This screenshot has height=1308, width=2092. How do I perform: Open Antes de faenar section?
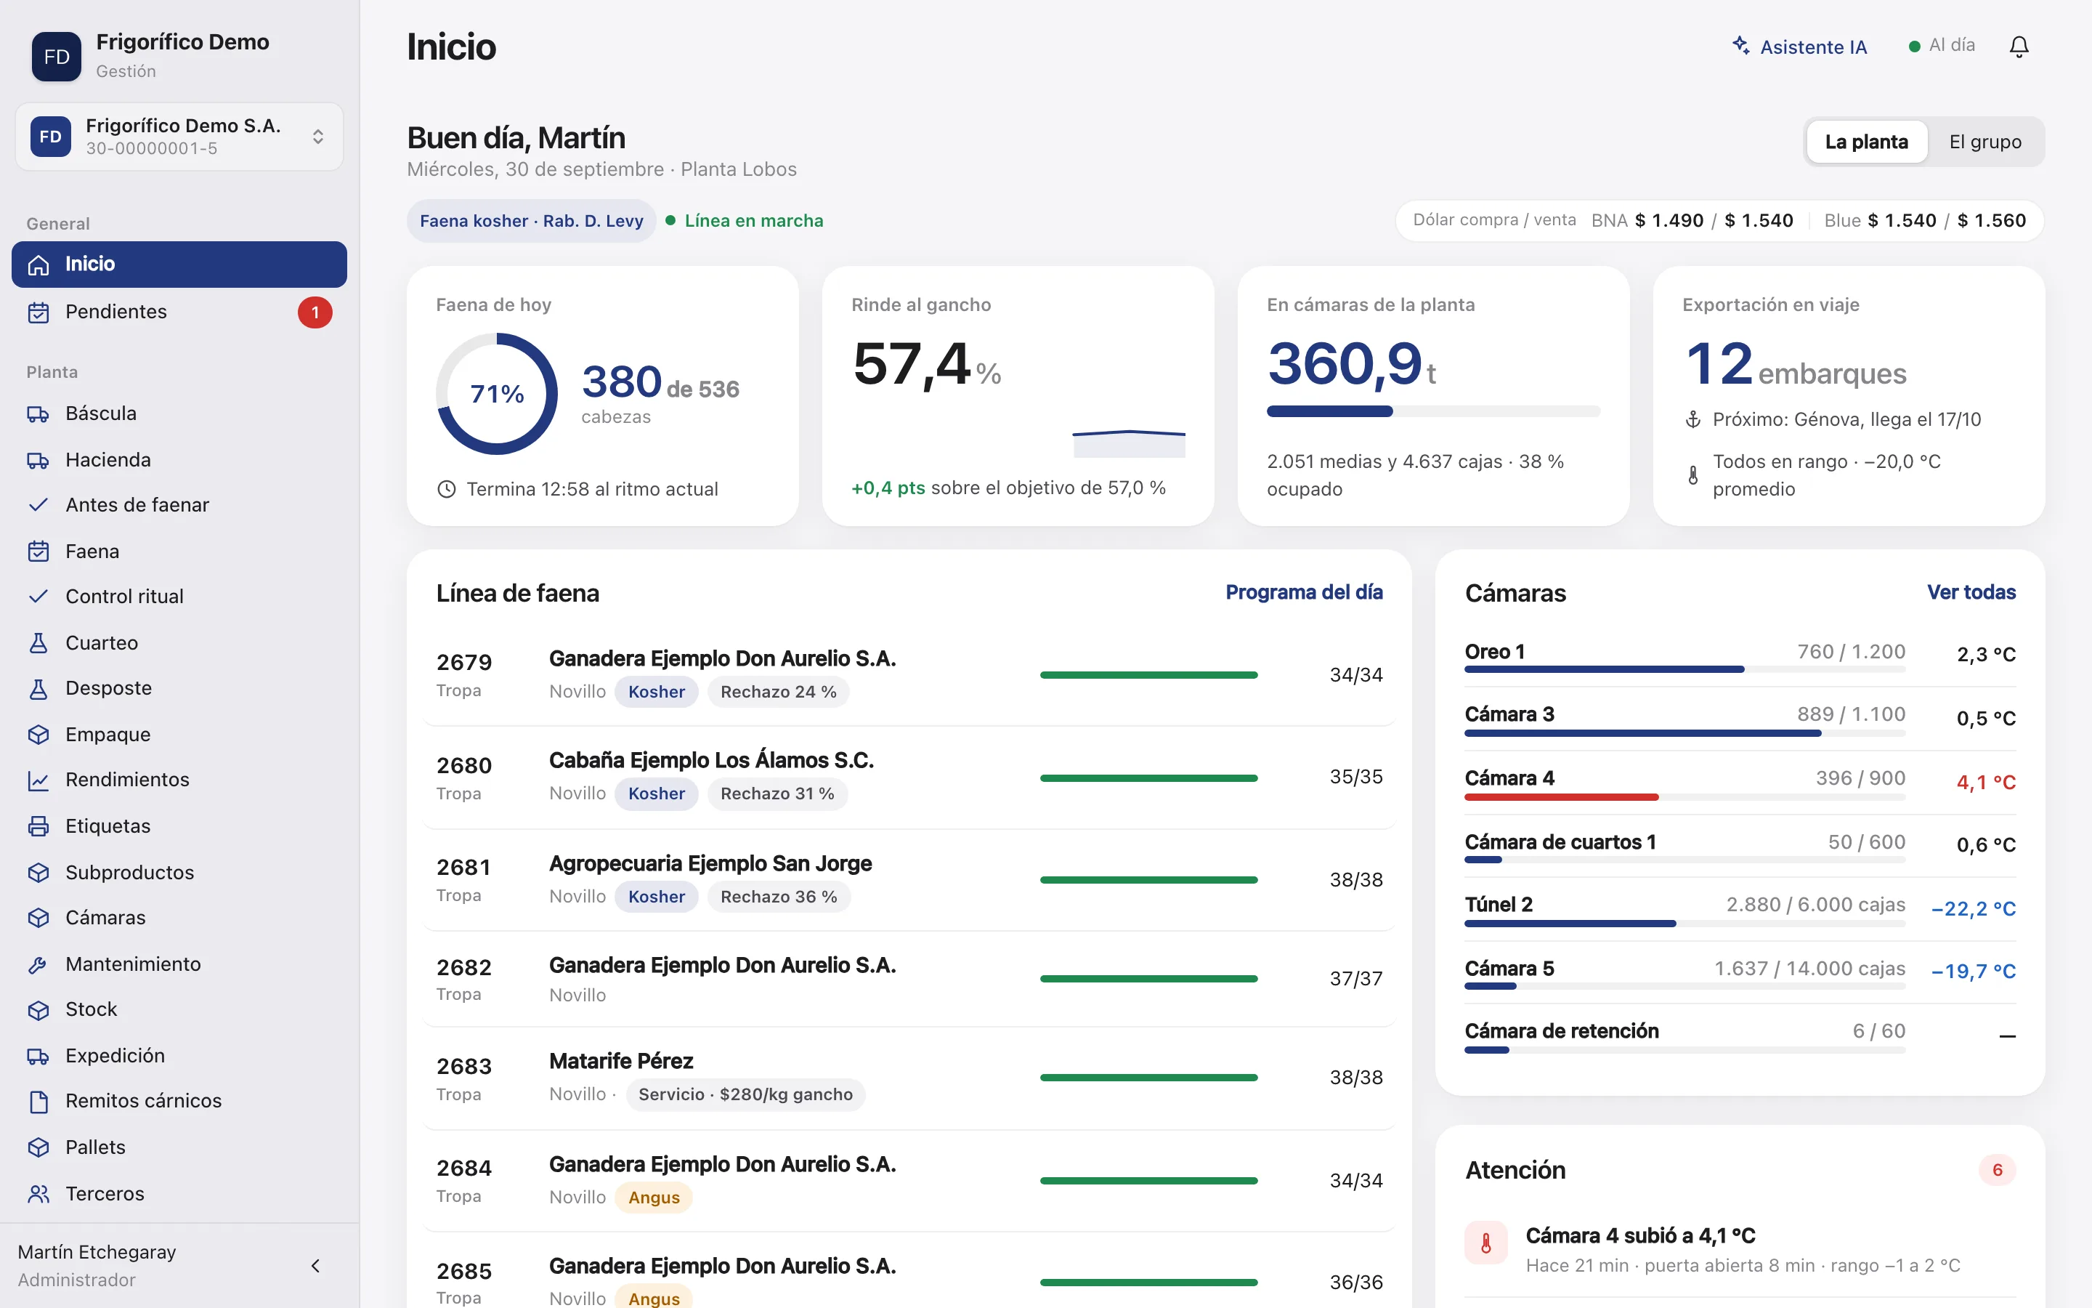pos(179,505)
